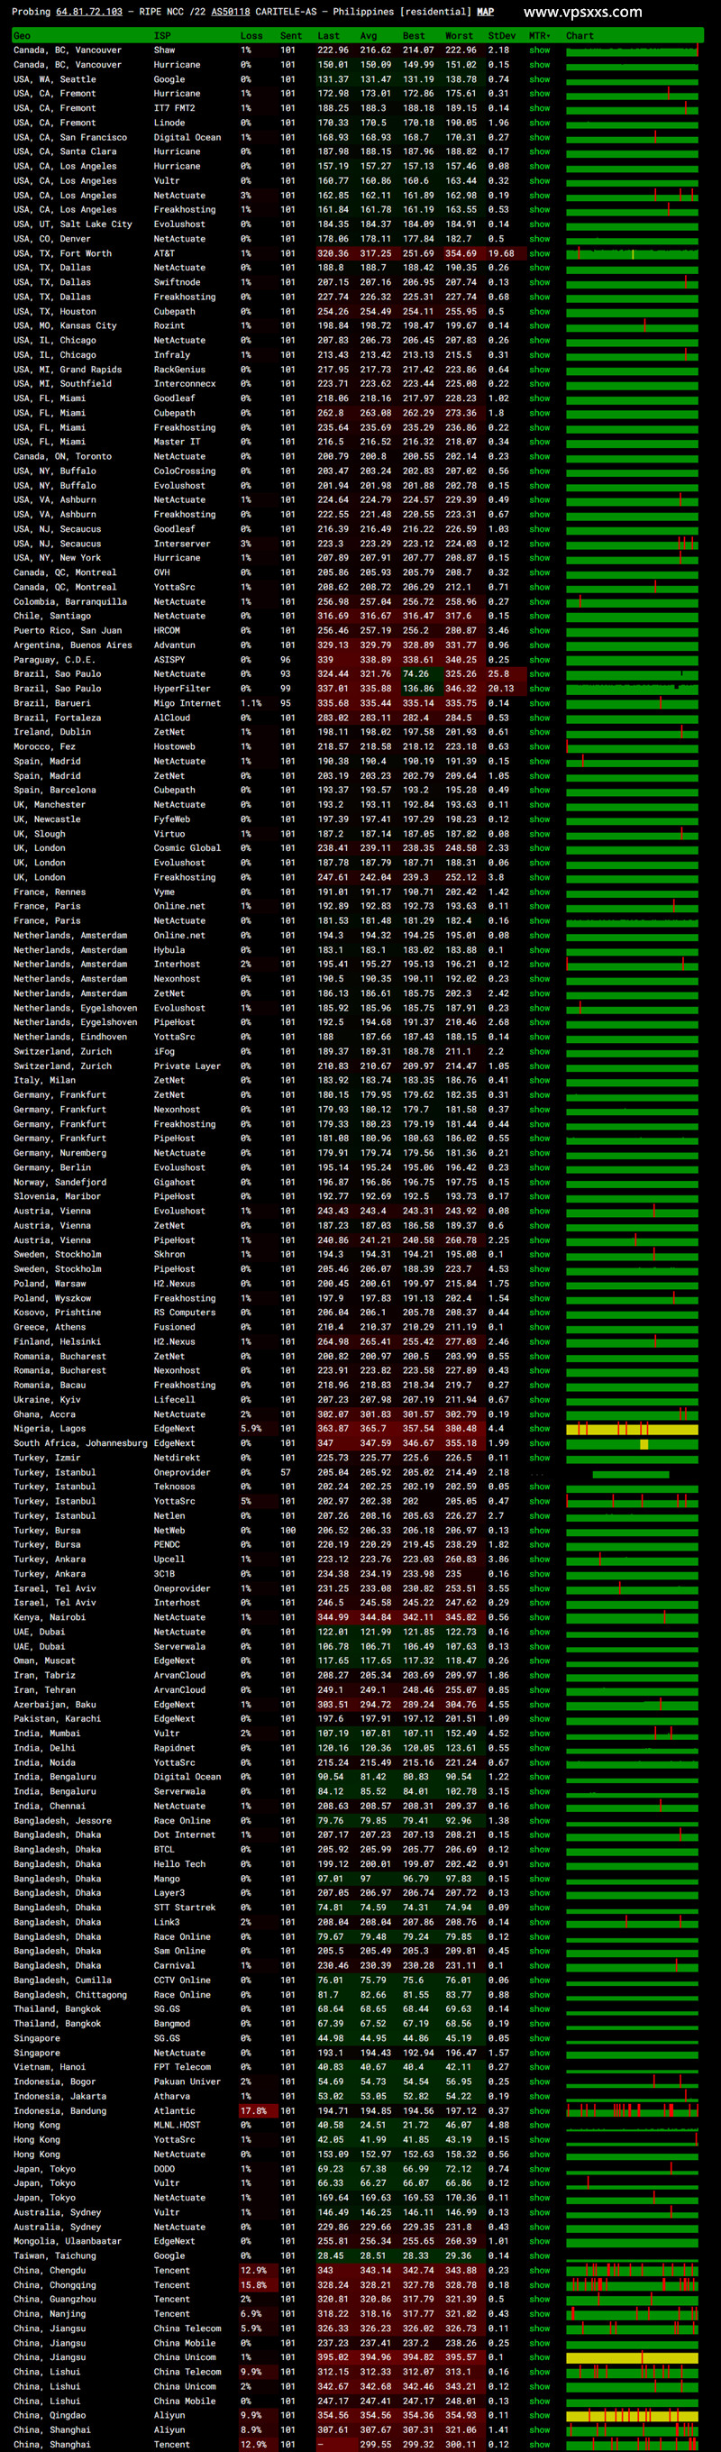Show MTR for Nigeria, Lagos row
The image size is (721, 2452).
click(539, 1429)
